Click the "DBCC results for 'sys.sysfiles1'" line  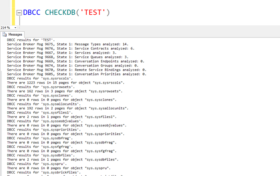[x=40, y=113]
